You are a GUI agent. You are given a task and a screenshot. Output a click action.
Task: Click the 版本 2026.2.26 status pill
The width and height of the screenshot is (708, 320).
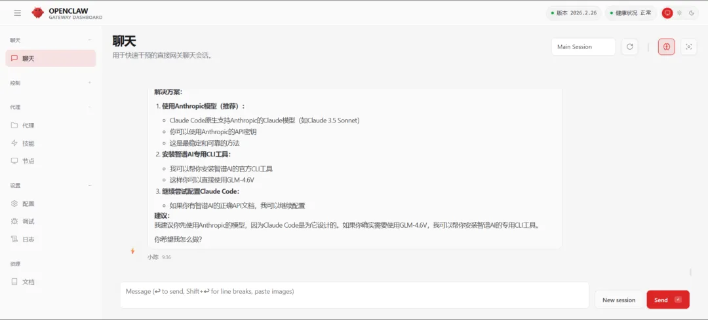(x=574, y=13)
